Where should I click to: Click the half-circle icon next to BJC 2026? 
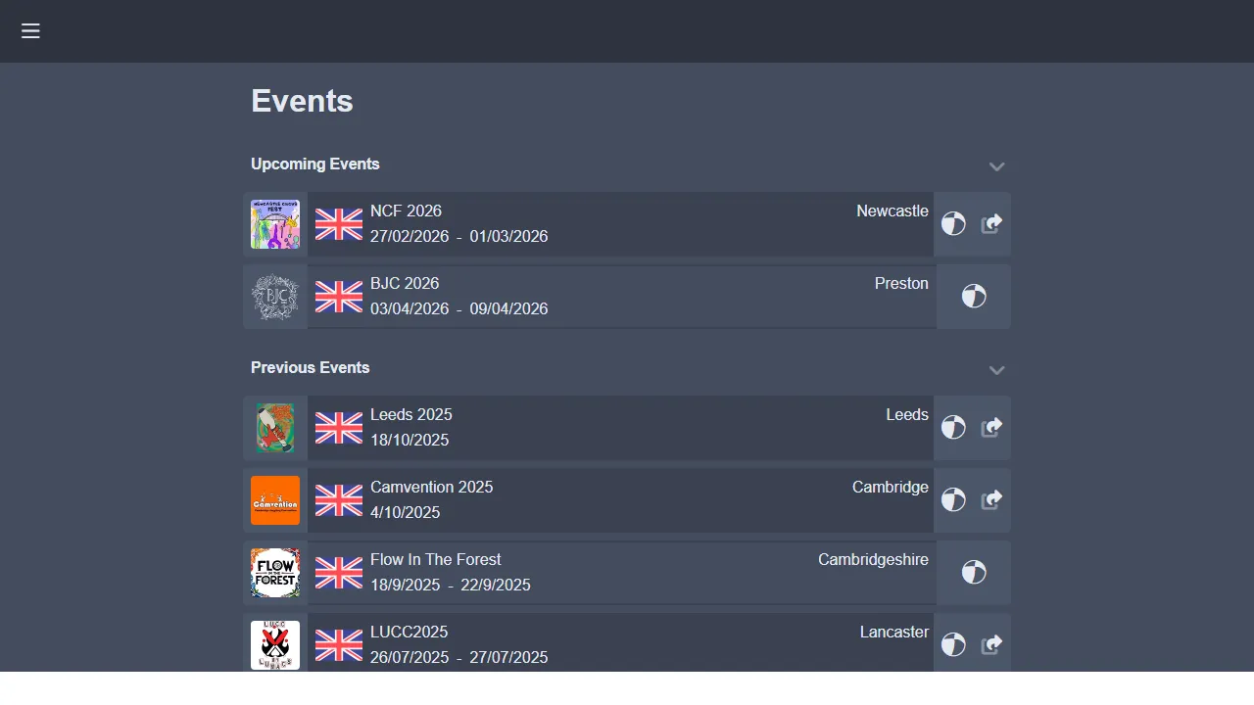(x=972, y=296)
